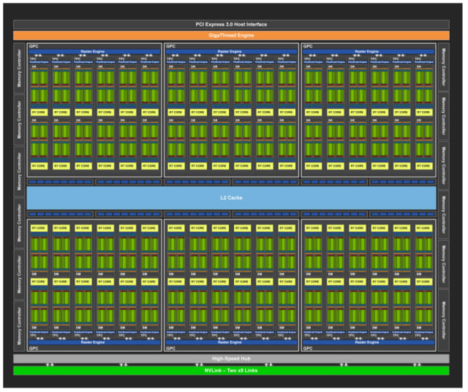Select GPC label of upper-right cluster

(x=308, y=46)
